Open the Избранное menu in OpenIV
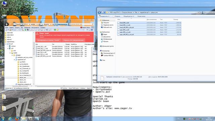The width and height of the screenshot is (215, 121). pos(27,28)
